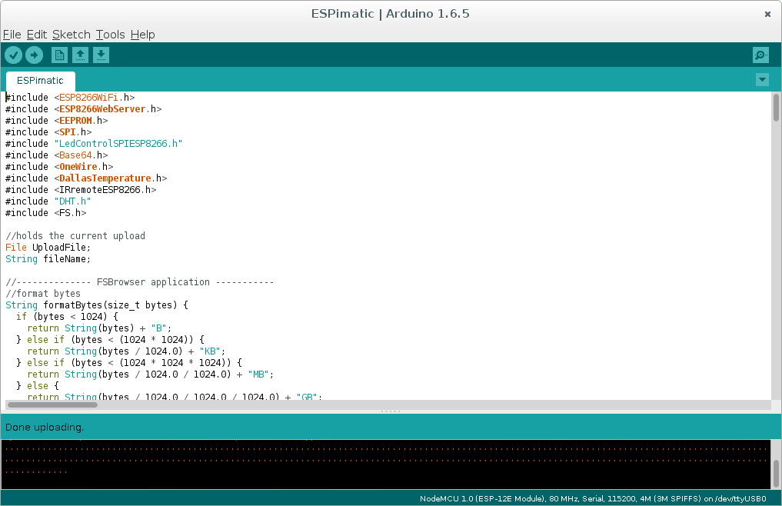Screen dimensions: 782x506
Task: Click the editor vertical scrollbar thumb
Action: (776, 108)
